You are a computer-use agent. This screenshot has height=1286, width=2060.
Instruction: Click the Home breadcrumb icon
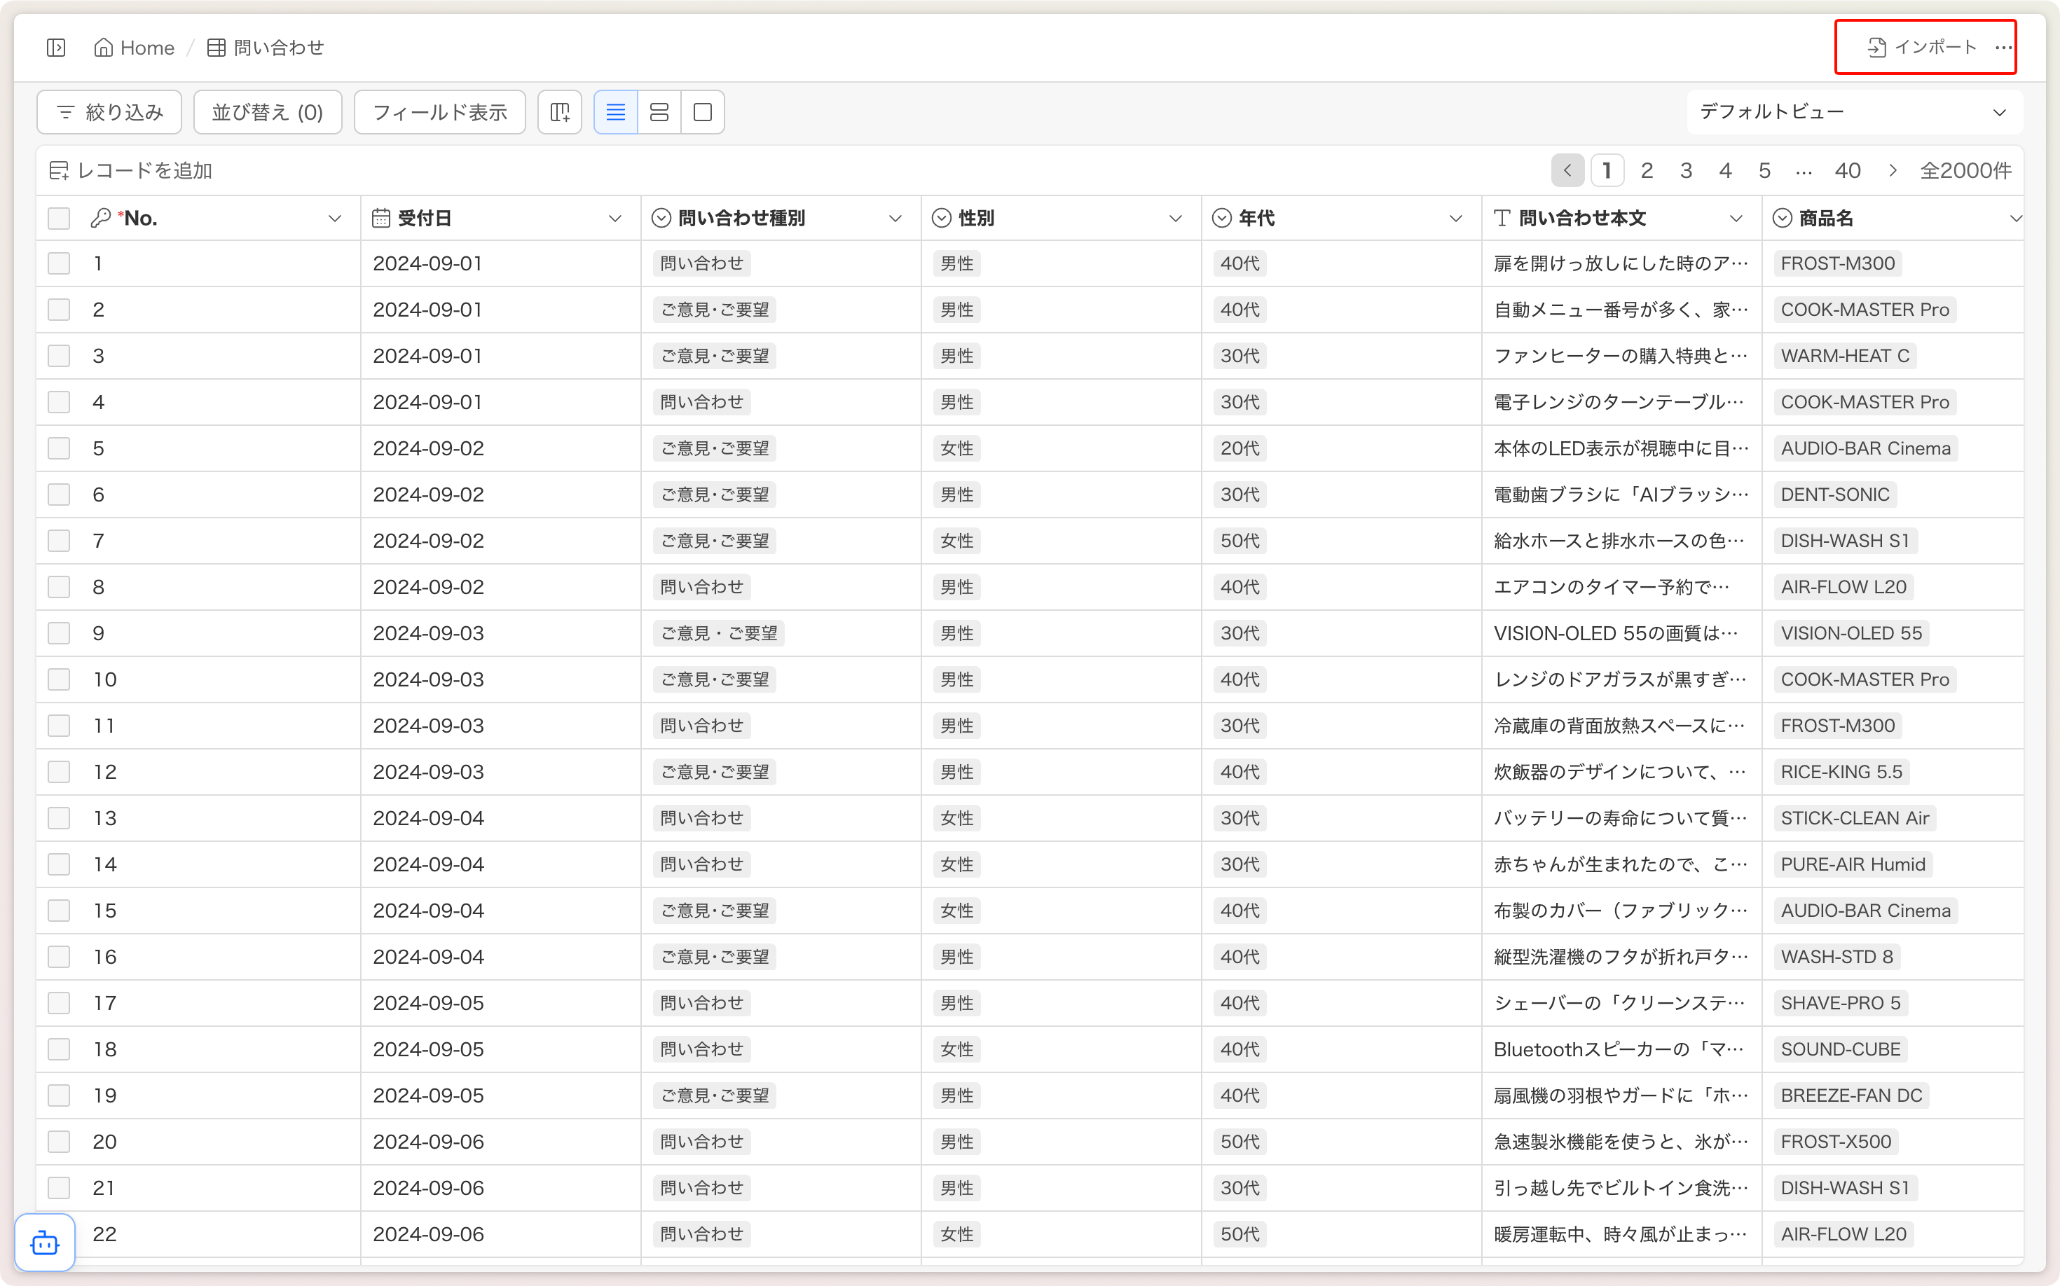click(x=104, y=48)
